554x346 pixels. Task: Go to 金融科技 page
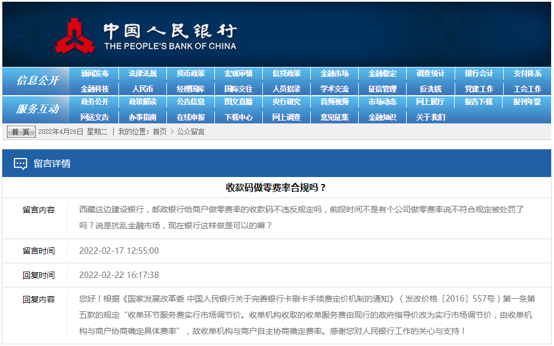(x=95, y=89)
